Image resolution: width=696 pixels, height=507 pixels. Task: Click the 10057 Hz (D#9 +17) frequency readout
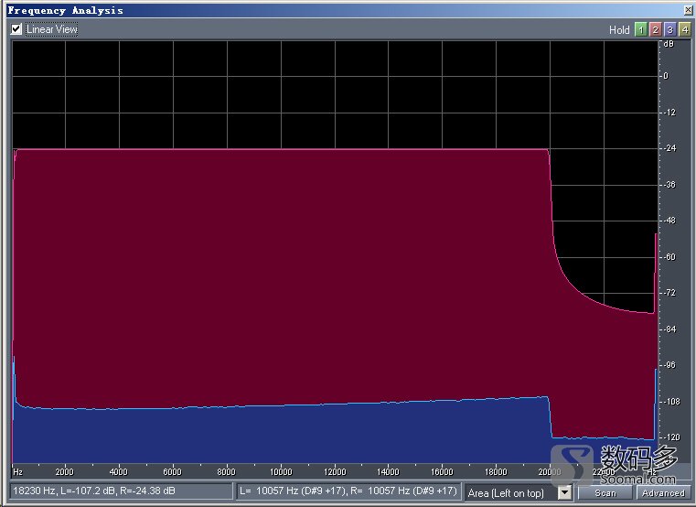[348, 491]
